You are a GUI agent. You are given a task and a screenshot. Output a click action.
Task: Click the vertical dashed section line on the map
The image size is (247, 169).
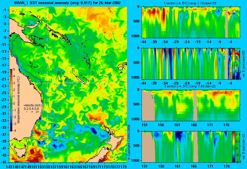click(x=47, y=85)
